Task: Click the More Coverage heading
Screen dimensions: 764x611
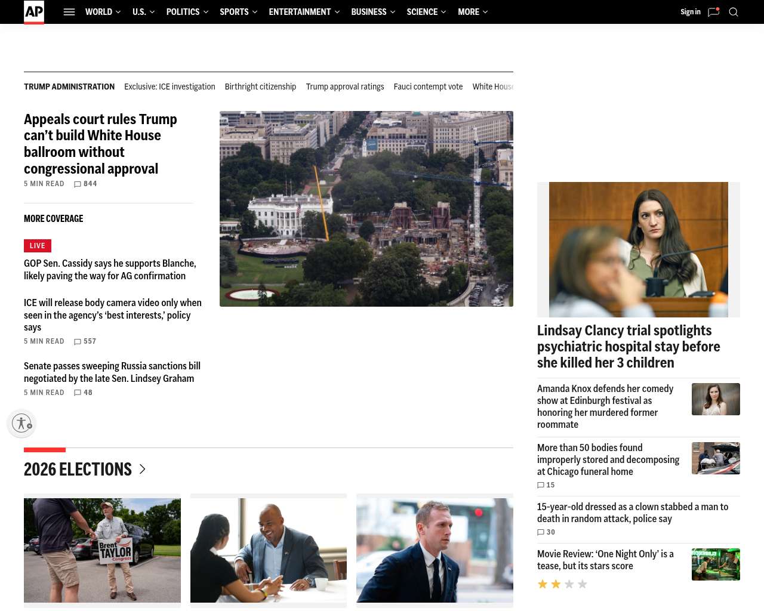Action: point(54,219)
